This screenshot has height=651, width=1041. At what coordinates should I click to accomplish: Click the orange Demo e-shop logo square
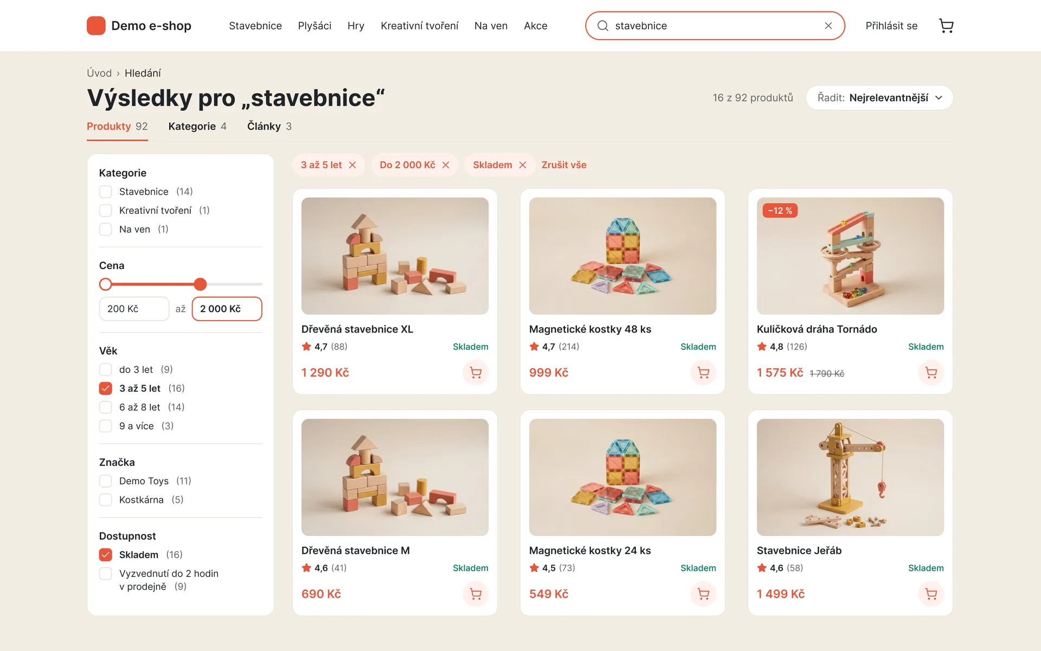click(96, 25)
